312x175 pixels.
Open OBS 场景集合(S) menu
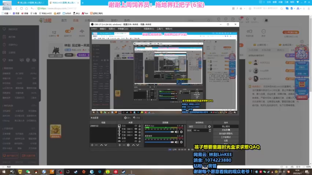pos(149,29)
